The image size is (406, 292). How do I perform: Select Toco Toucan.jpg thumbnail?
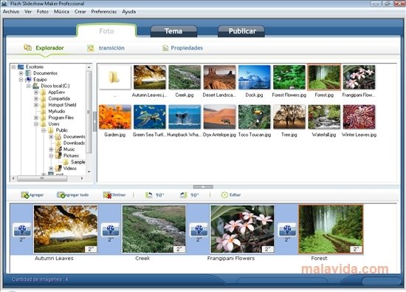254,117
